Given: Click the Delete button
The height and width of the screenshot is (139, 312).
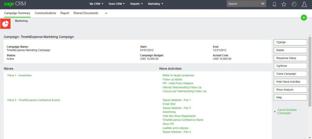Looking at the screenshot, I should (290, 50).
